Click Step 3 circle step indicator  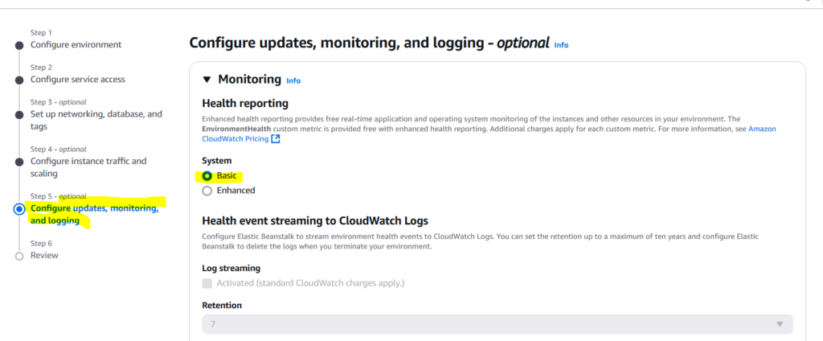[x=19, y=115]
